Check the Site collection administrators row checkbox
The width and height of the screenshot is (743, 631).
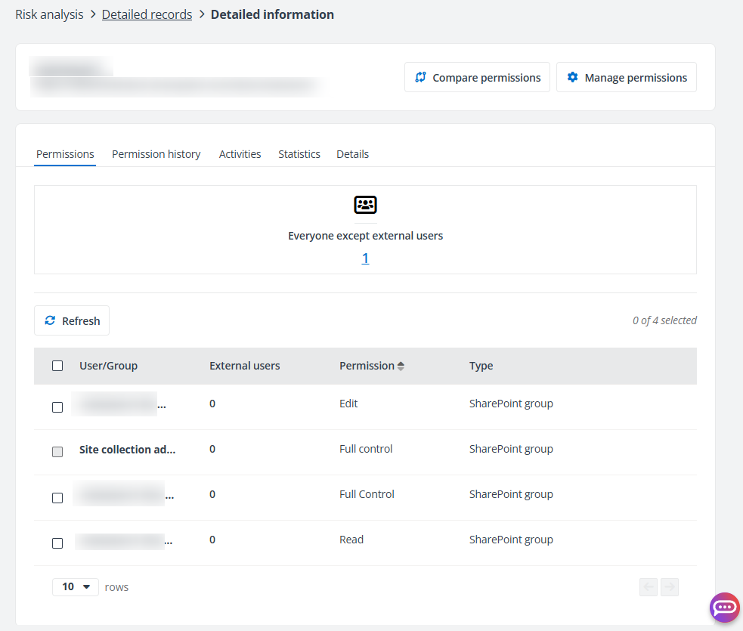57,452
